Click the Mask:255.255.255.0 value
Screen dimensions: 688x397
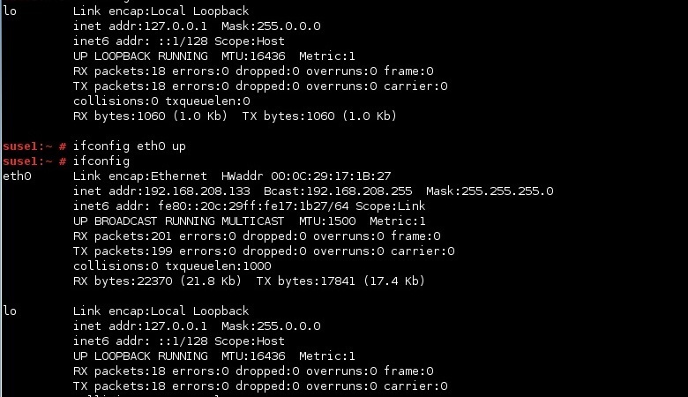coord(490,191)
